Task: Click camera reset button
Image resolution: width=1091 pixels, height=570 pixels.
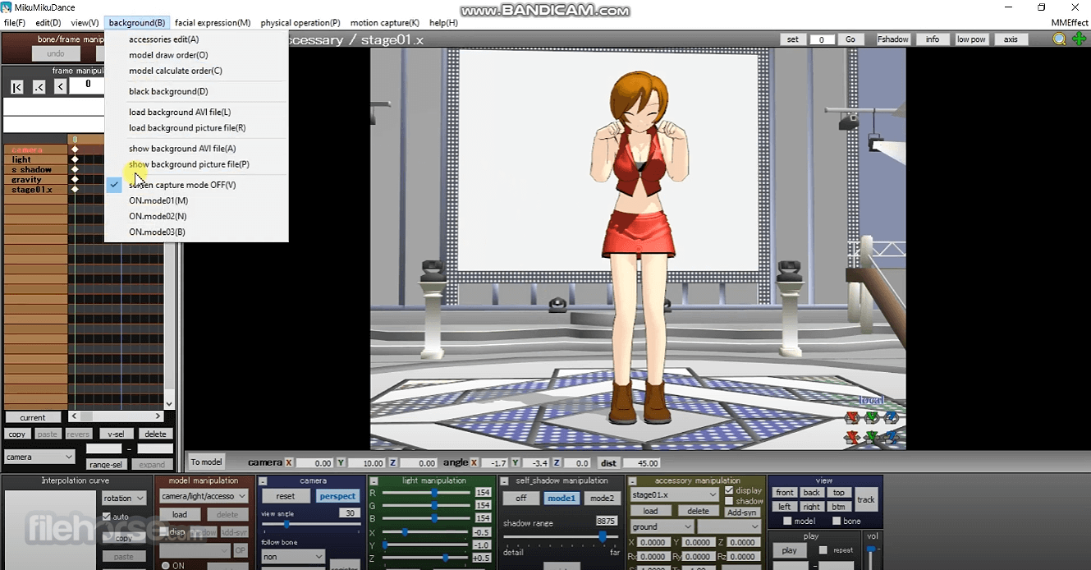Action: click(285, 496)
